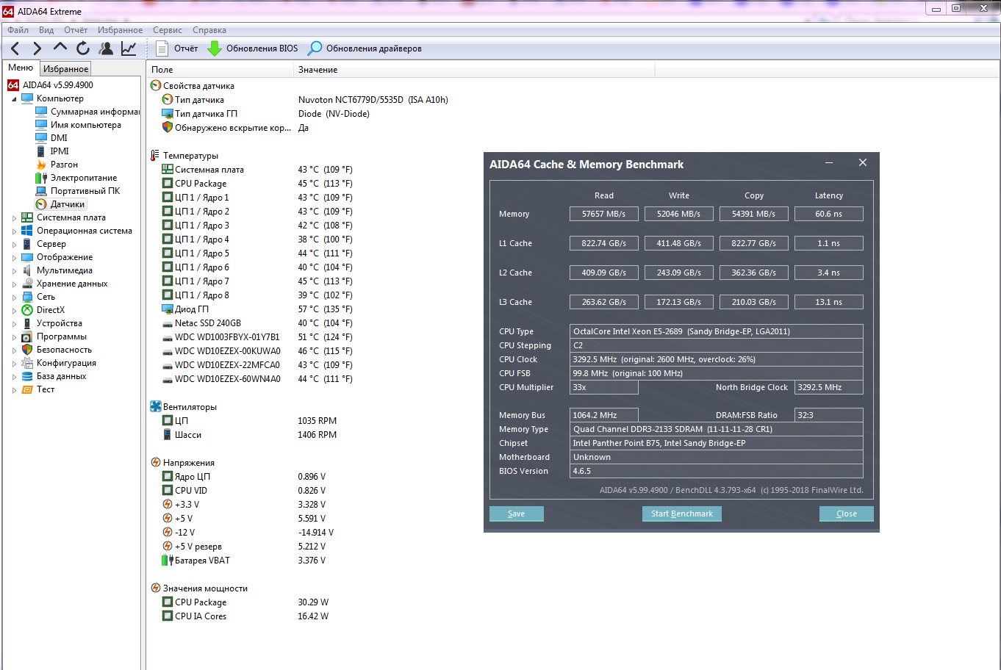This screenshot has height=670, width=1001.
Task: Open the Файл menu
Action: (18, 30)
